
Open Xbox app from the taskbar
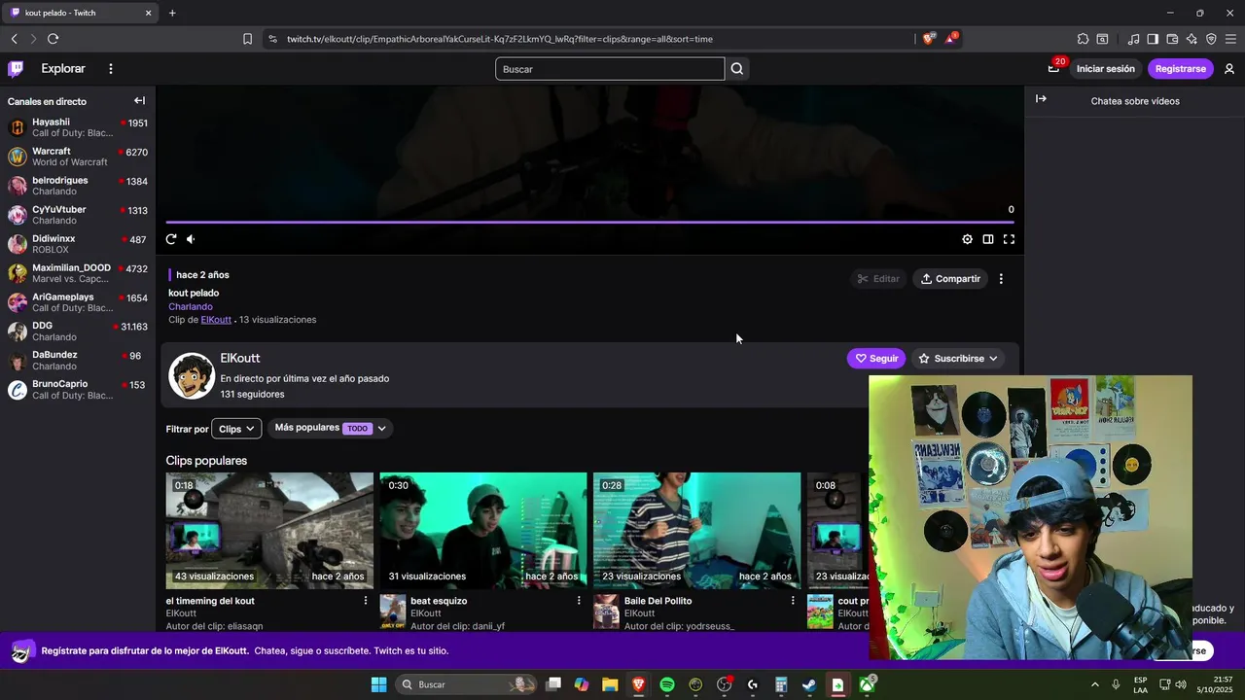[866, 684]
